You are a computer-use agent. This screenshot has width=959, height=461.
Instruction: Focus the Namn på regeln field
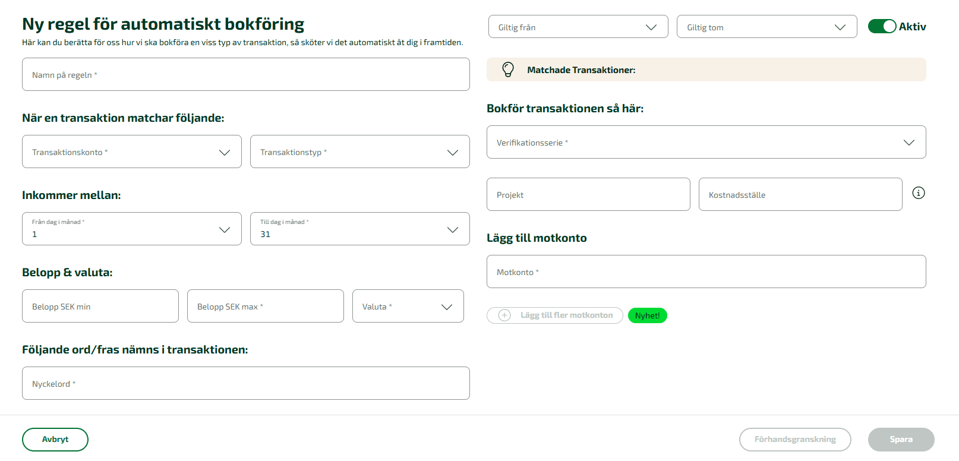tap(245, 75)
